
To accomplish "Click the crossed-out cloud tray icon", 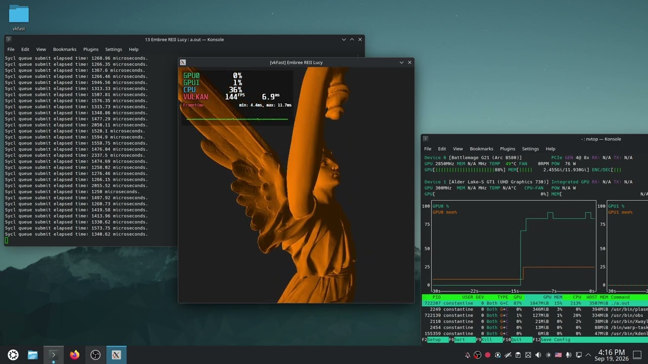I will point(508,355).
